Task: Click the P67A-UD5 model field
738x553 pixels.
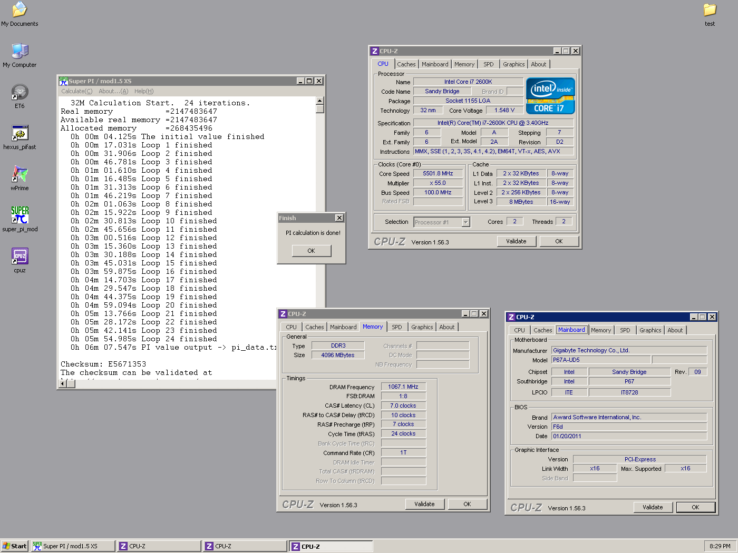Action: coord(601,360)
